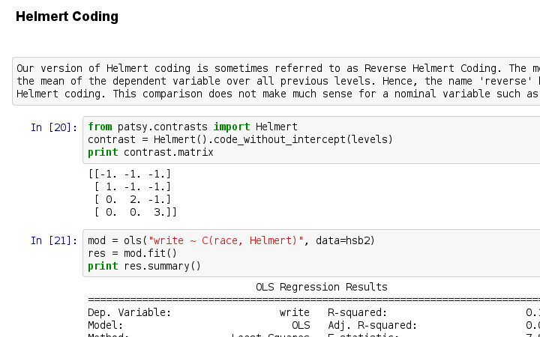This screenshot has width=540, height=337.
Task: Click the Model label in the regression output
Action: coord(105,325)
